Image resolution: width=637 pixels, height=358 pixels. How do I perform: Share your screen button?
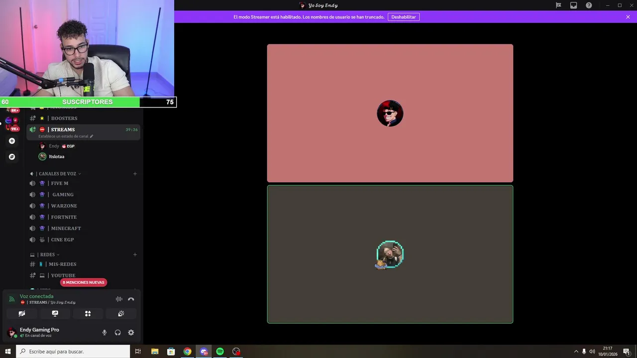pyautogui.click(x=55, y=313)
